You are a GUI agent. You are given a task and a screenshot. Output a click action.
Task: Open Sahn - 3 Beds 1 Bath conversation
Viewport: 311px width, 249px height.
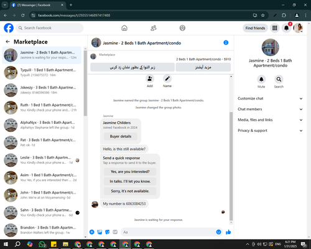[42, 213]
